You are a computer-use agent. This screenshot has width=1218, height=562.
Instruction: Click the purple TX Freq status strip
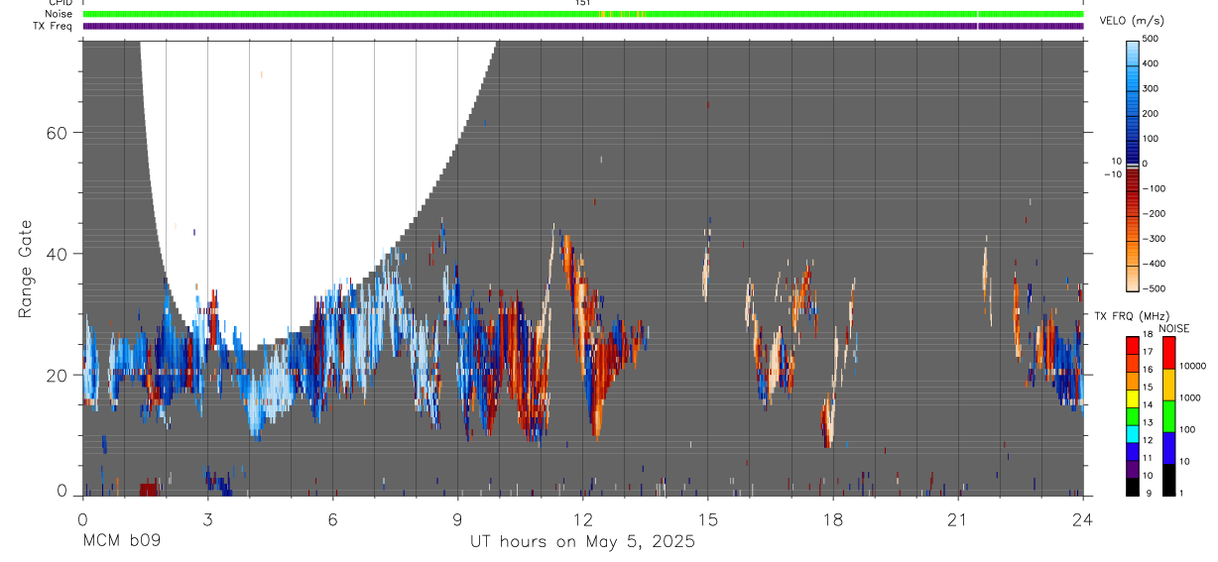pyautogui.click(x=583, y=26)
